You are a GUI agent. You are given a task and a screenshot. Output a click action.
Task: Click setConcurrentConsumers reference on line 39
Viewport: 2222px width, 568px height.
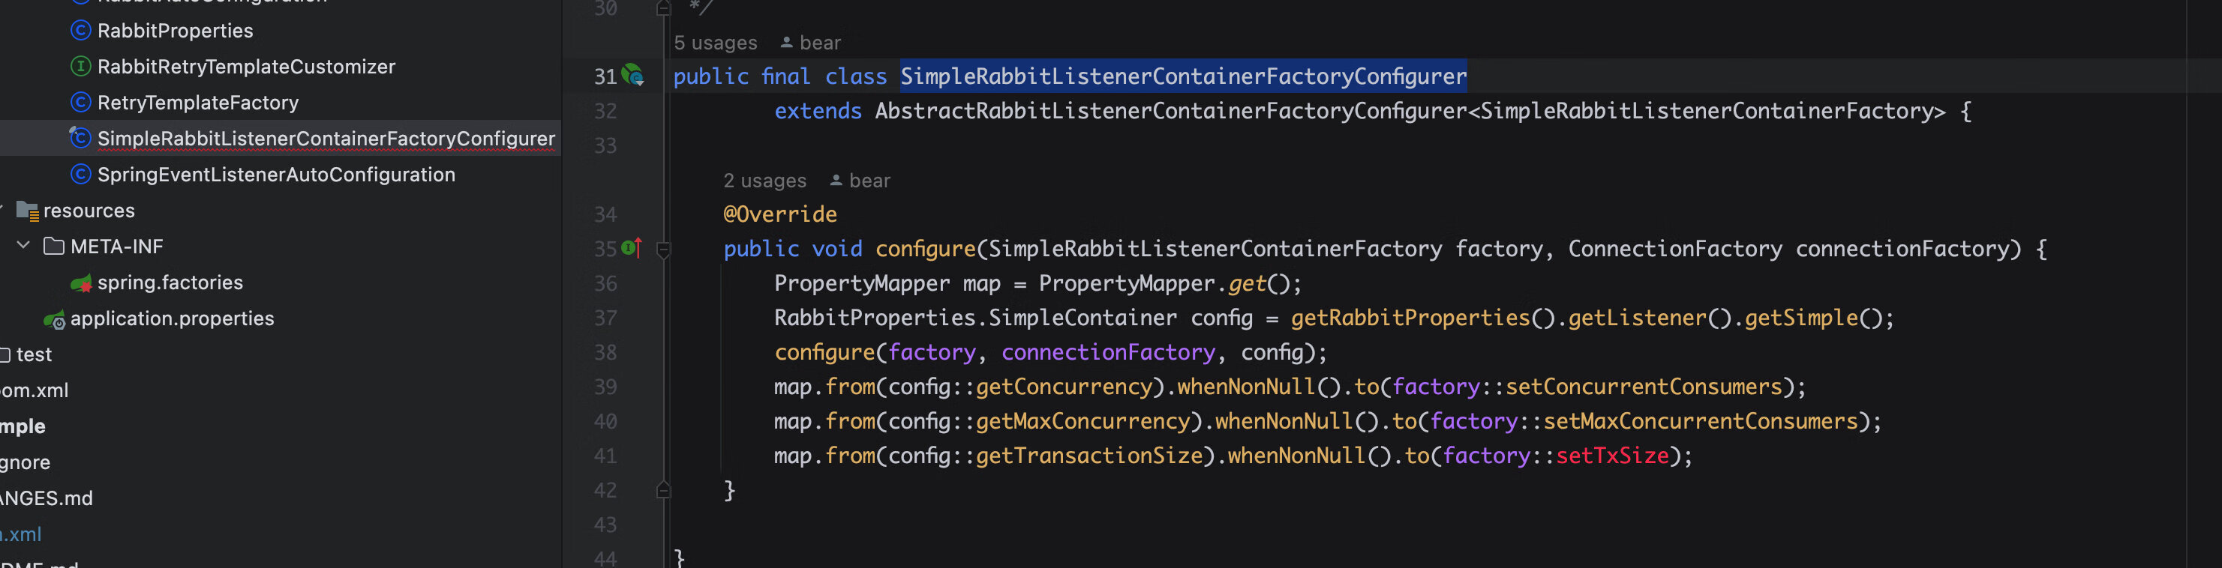[x=1644, y=387]
